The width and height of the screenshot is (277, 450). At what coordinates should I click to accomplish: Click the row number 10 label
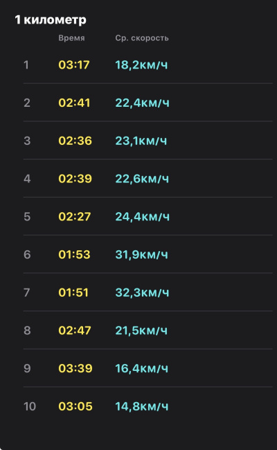coord(30,406)
